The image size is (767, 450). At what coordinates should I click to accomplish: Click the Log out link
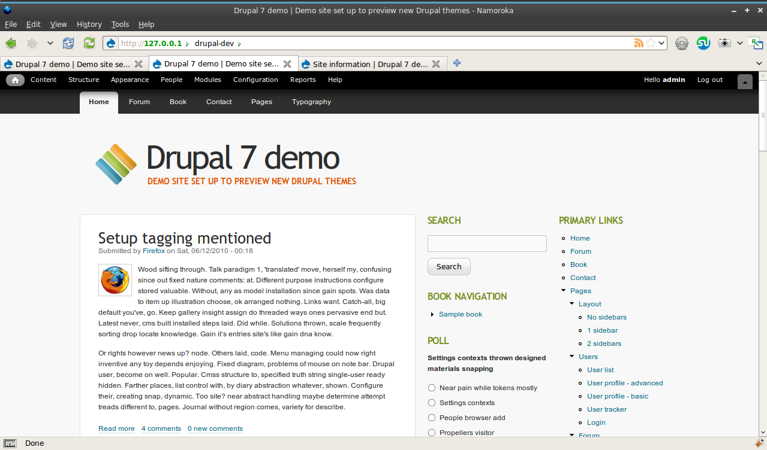tap(710, 80)
